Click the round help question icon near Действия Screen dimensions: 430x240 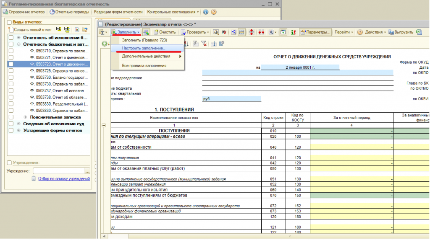pos(360,32)
